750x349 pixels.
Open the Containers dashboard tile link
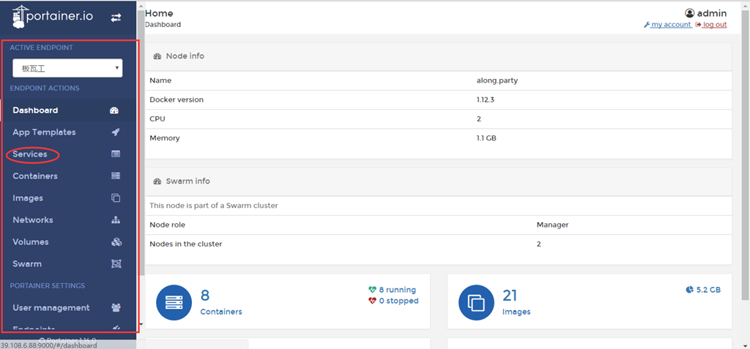[221, 312]
